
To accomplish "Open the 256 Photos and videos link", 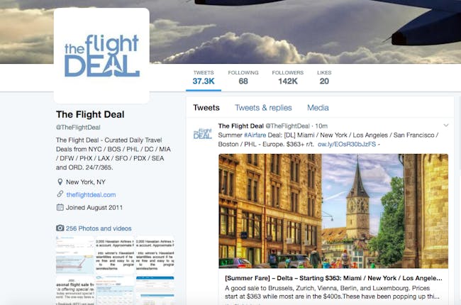I will pyautogui.click(x=99, y=228).
